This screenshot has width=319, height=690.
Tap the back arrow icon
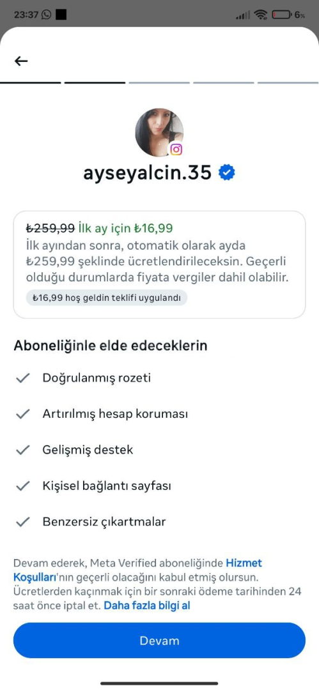pos(21,61)
